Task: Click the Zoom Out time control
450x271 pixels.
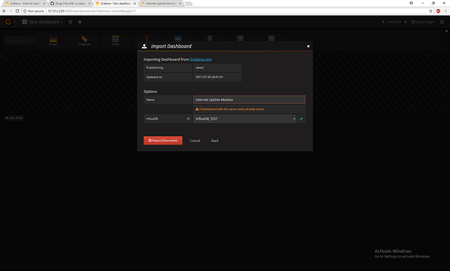Action: click(394, 21)
